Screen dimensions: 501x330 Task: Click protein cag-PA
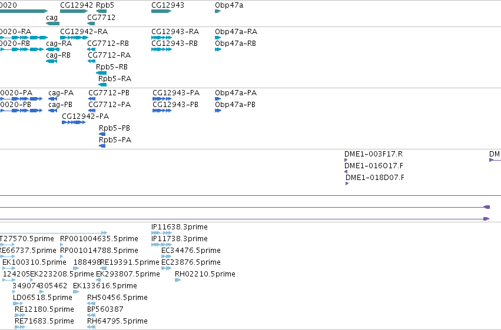pos(61,93)
